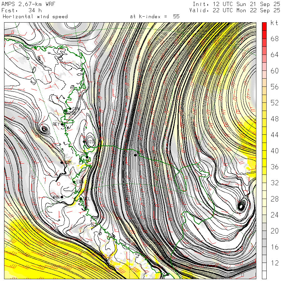The height and width of the screenshot is (282, 282).
Task: Select the legend value 60
Action: click(x=274, y=71)
